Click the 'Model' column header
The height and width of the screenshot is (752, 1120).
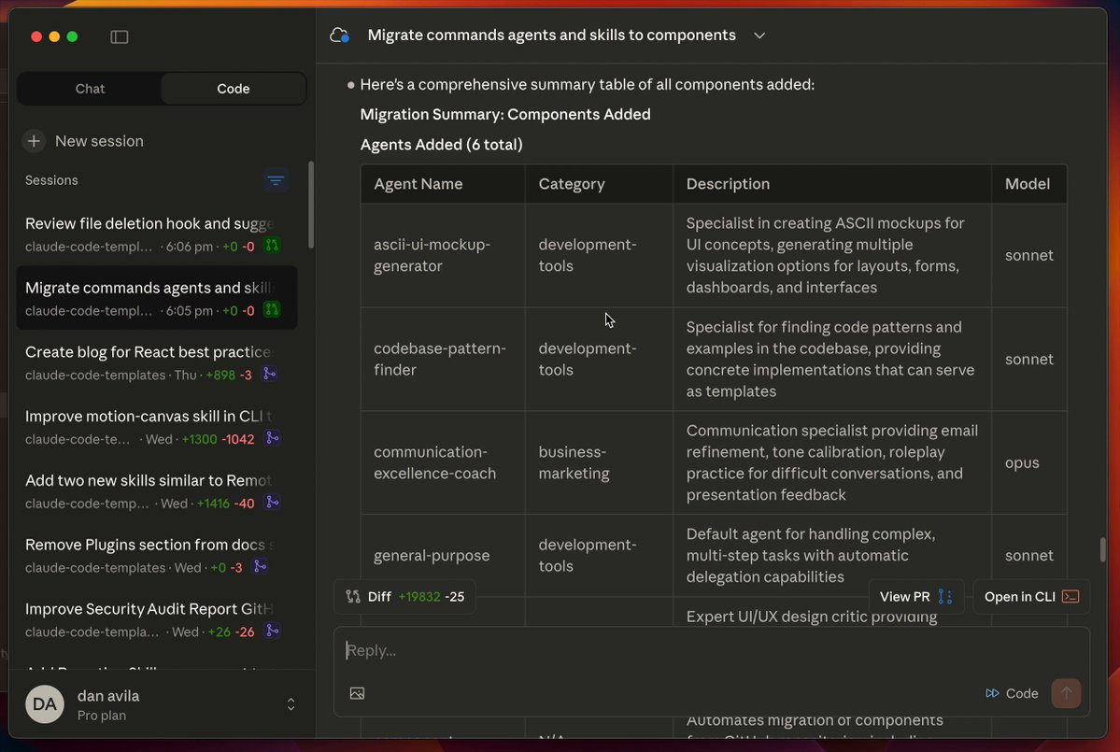[x=1028, y=183]
